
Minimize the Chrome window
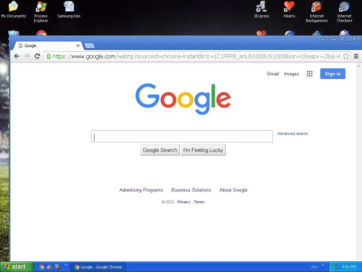[x=334, y=39]
